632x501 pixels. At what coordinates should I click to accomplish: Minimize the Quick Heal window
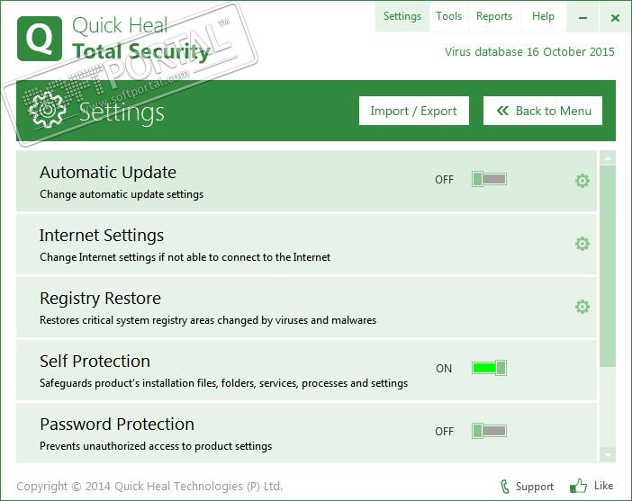point(586,17)
